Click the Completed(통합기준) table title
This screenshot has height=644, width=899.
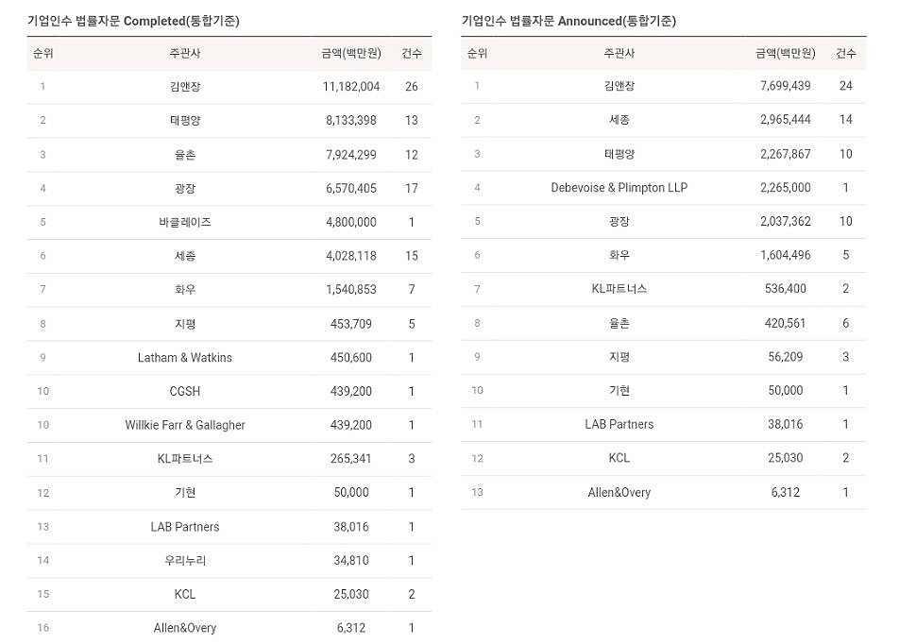pyautogui.click(x=133, y=21)
